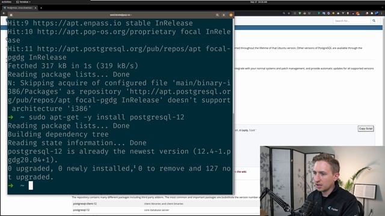The image size is (385, 216).
Task: Click the 'Hit:9 https://apt.enpass.io' line
Action: tap(100, 23)
